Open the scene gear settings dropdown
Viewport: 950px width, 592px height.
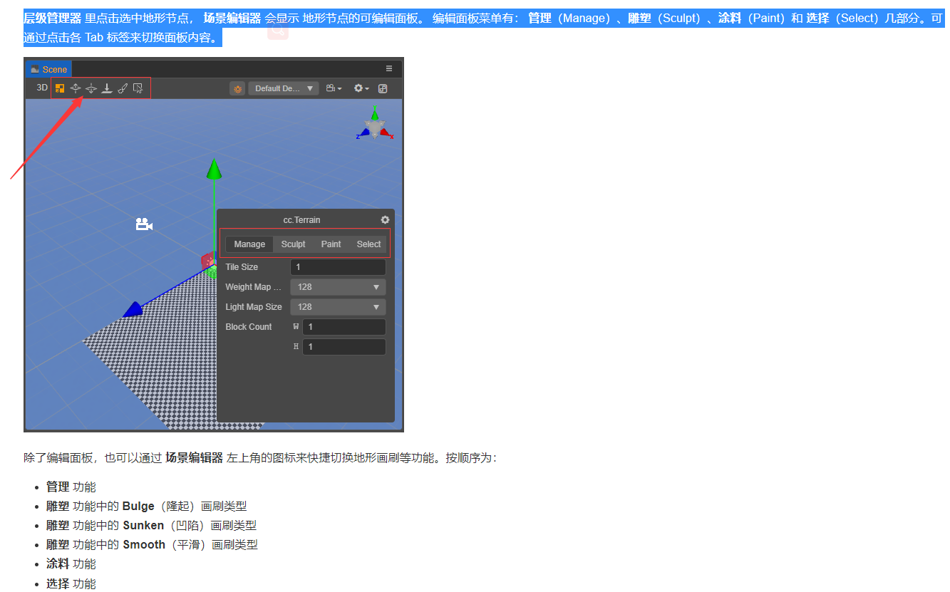click(361, 88)
